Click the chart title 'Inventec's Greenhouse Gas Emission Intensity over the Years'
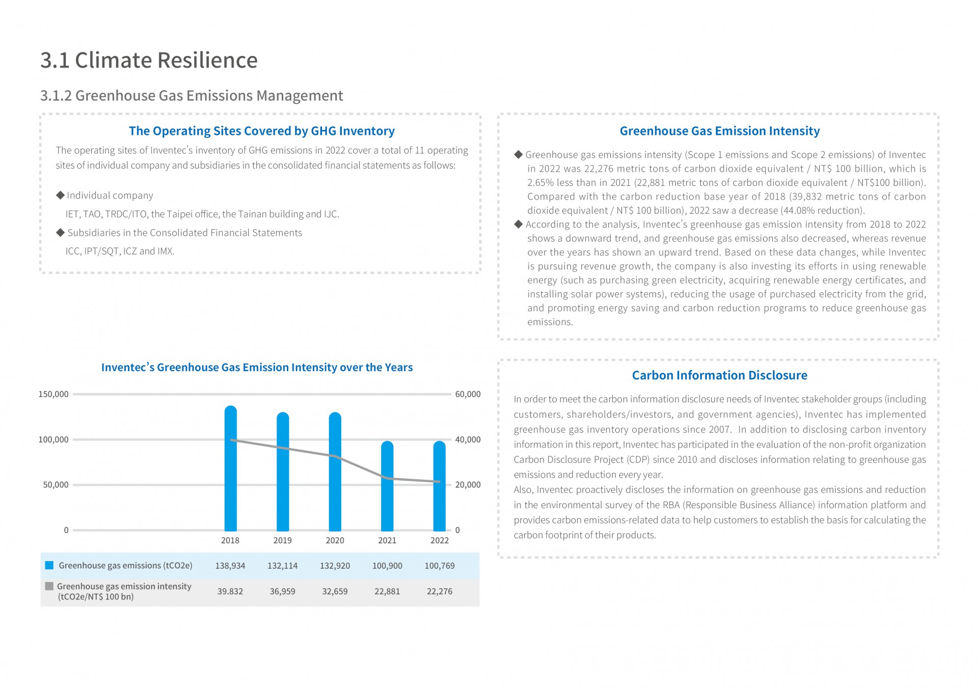Screen dimensions: 978x691 (257, 367)
